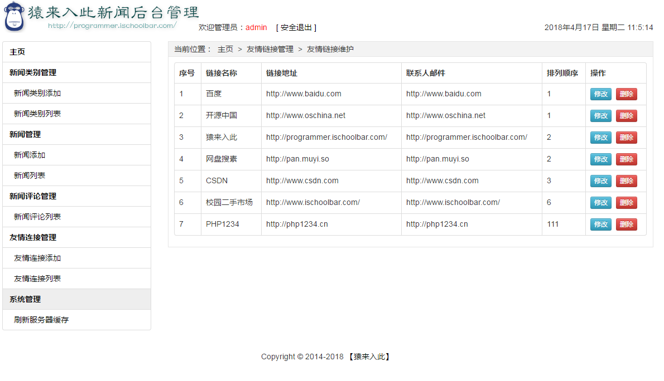Select 新闻管理 sidebar heading
Image resolution: width=664 pixels, height=381 pixels.
tap(76, 134)
